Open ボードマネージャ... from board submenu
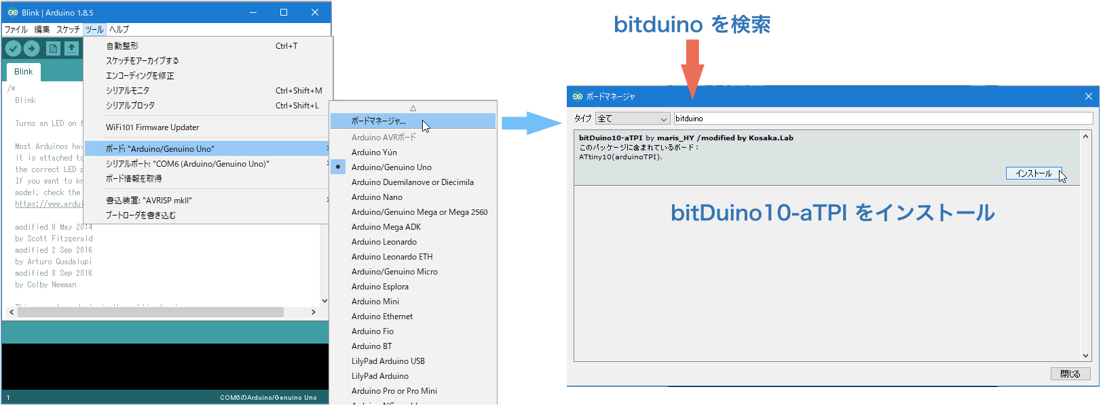Viewport: 1103px width, 408px height. 413,121
